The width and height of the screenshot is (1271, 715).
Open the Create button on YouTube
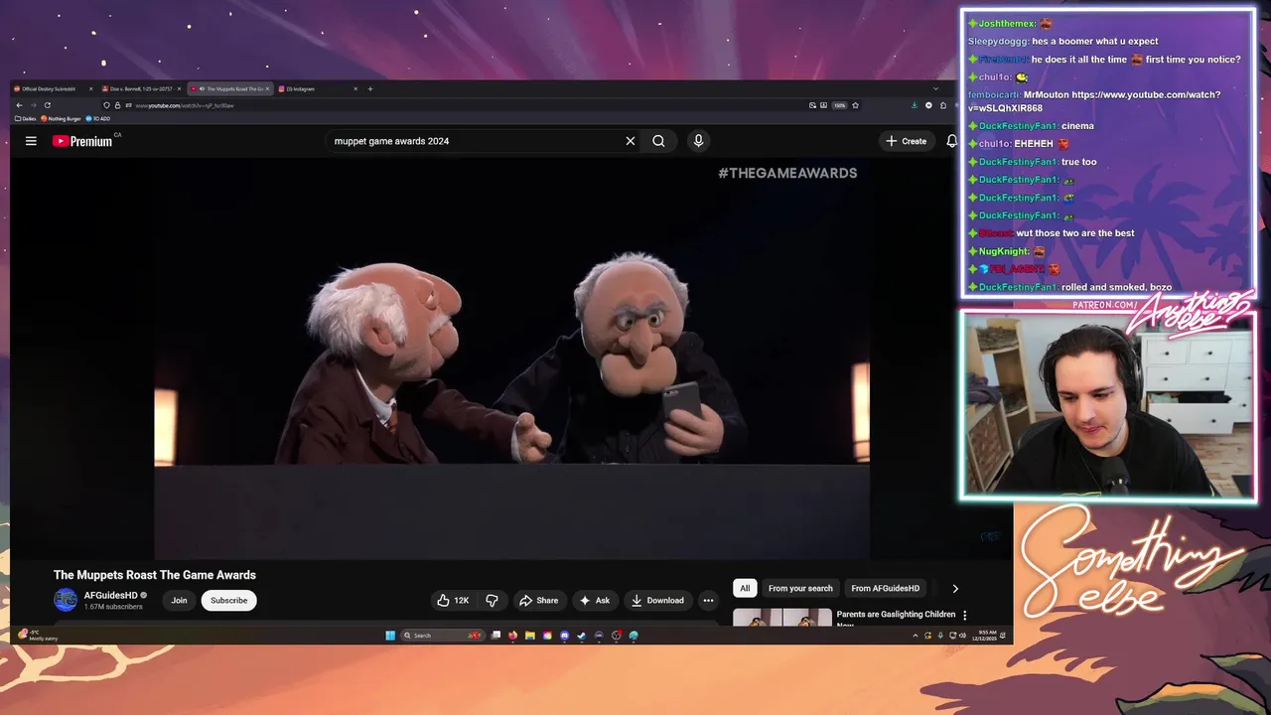tap(907, 141)
